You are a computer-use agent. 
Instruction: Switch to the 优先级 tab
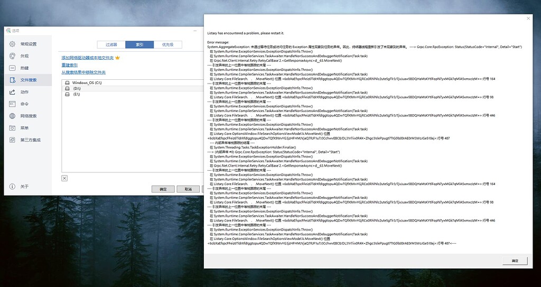pyautogui.click(x=167, y=44)
